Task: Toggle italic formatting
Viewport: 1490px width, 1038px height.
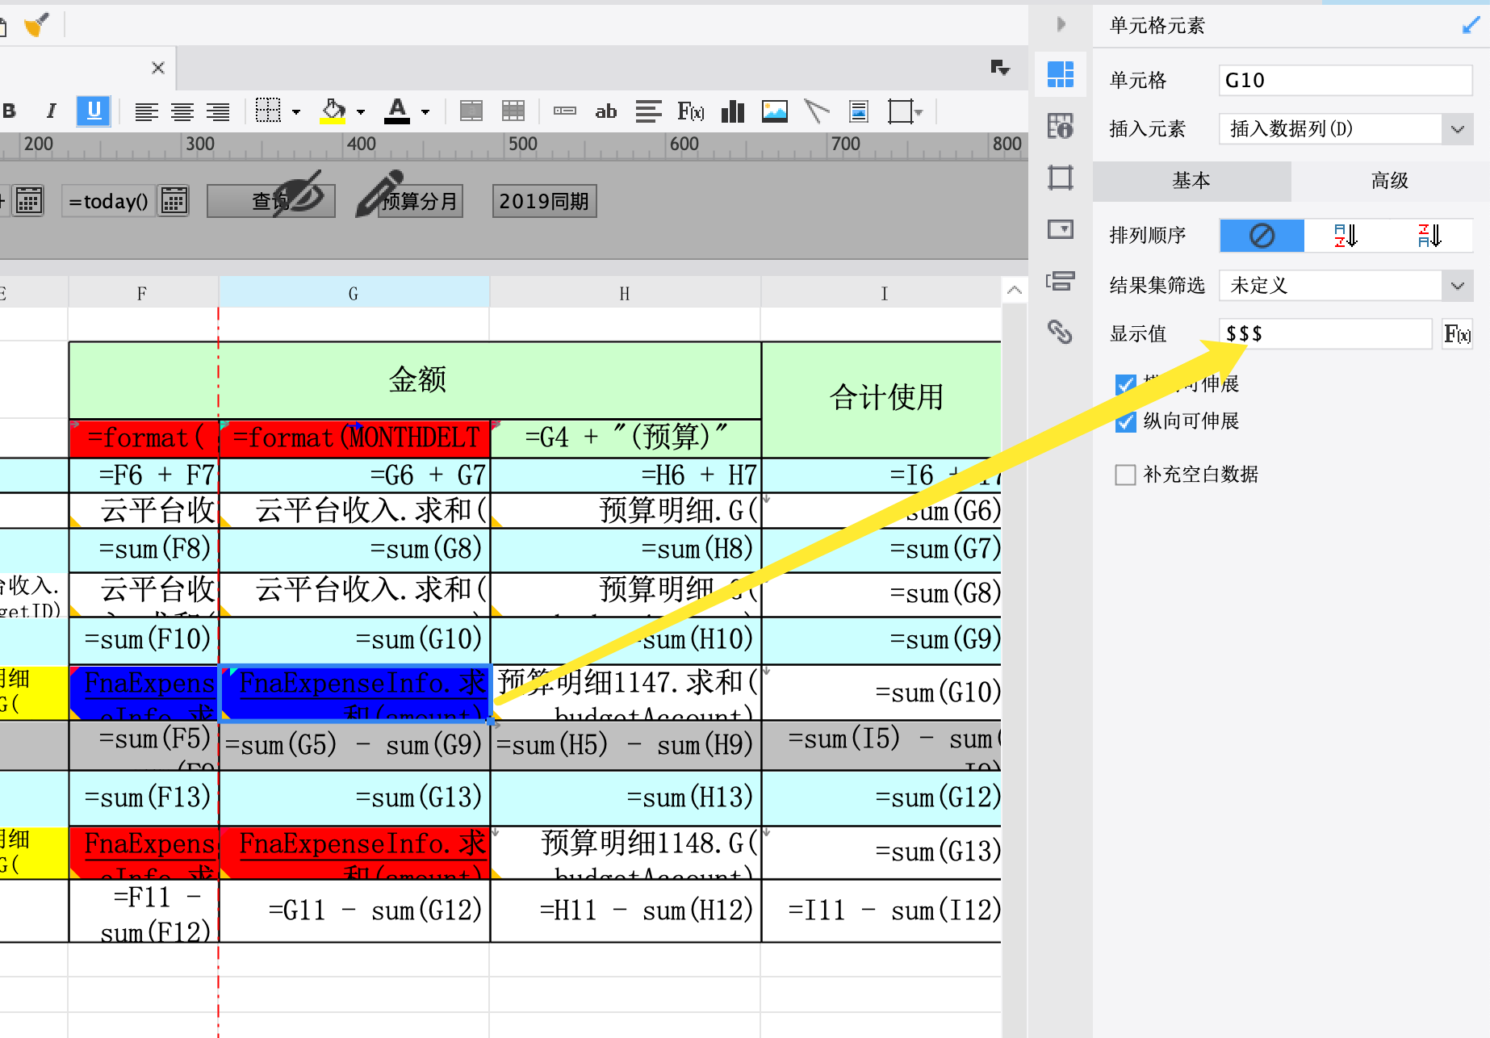Action: point(52,111)
